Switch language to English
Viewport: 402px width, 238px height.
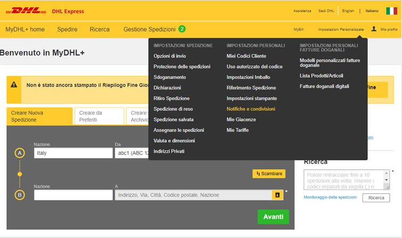click(x=348, y=11)
